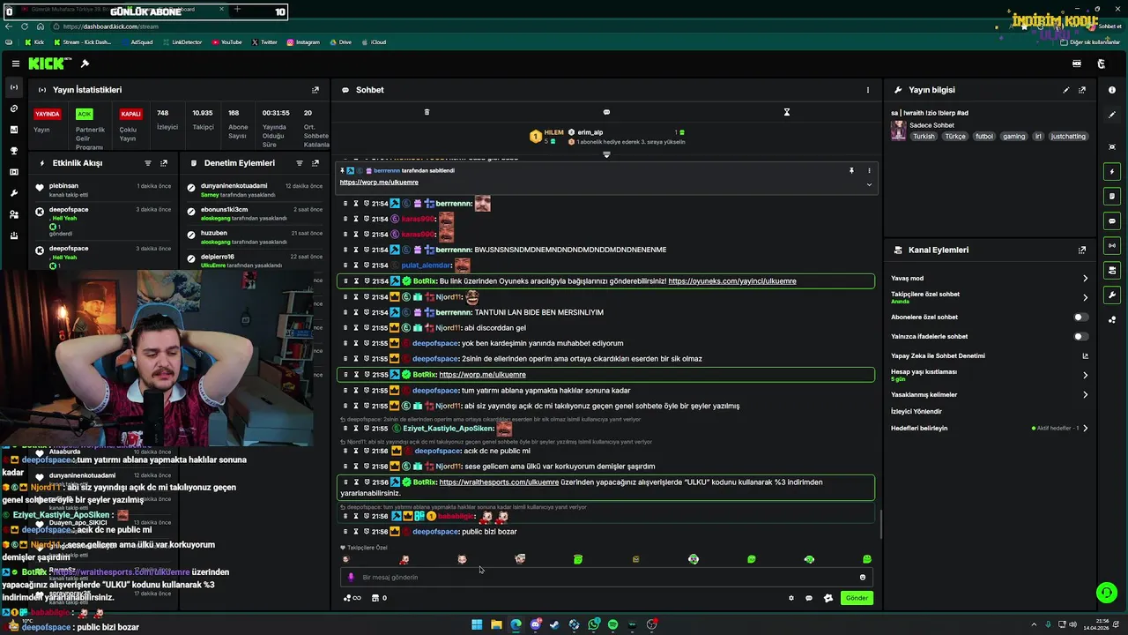Edit stream info with the pencil icon
This screenshot has height=635, width=1128.
[1066, 90]
